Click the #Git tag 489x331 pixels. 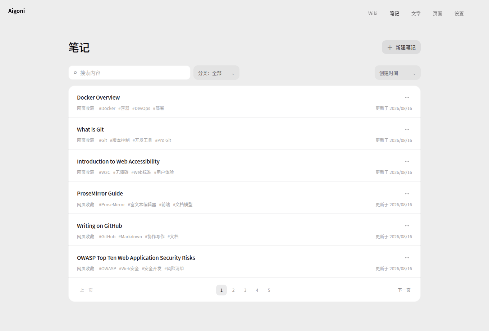pos(103,140)
